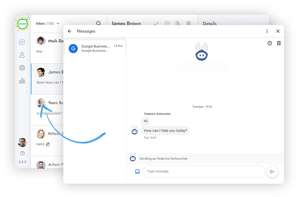Open Maik conversation in inbox
Image resolution: width=298 pixels, height=197 pixels.
(47, 48)
